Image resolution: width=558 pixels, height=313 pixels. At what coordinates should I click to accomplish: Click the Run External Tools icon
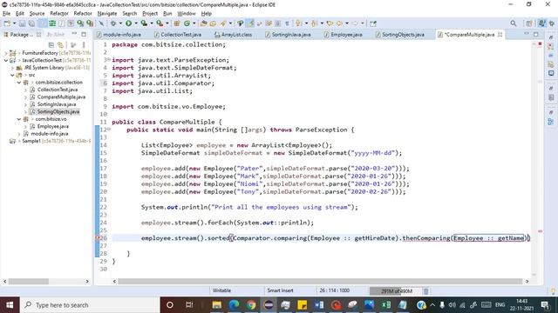click(160, 23)
